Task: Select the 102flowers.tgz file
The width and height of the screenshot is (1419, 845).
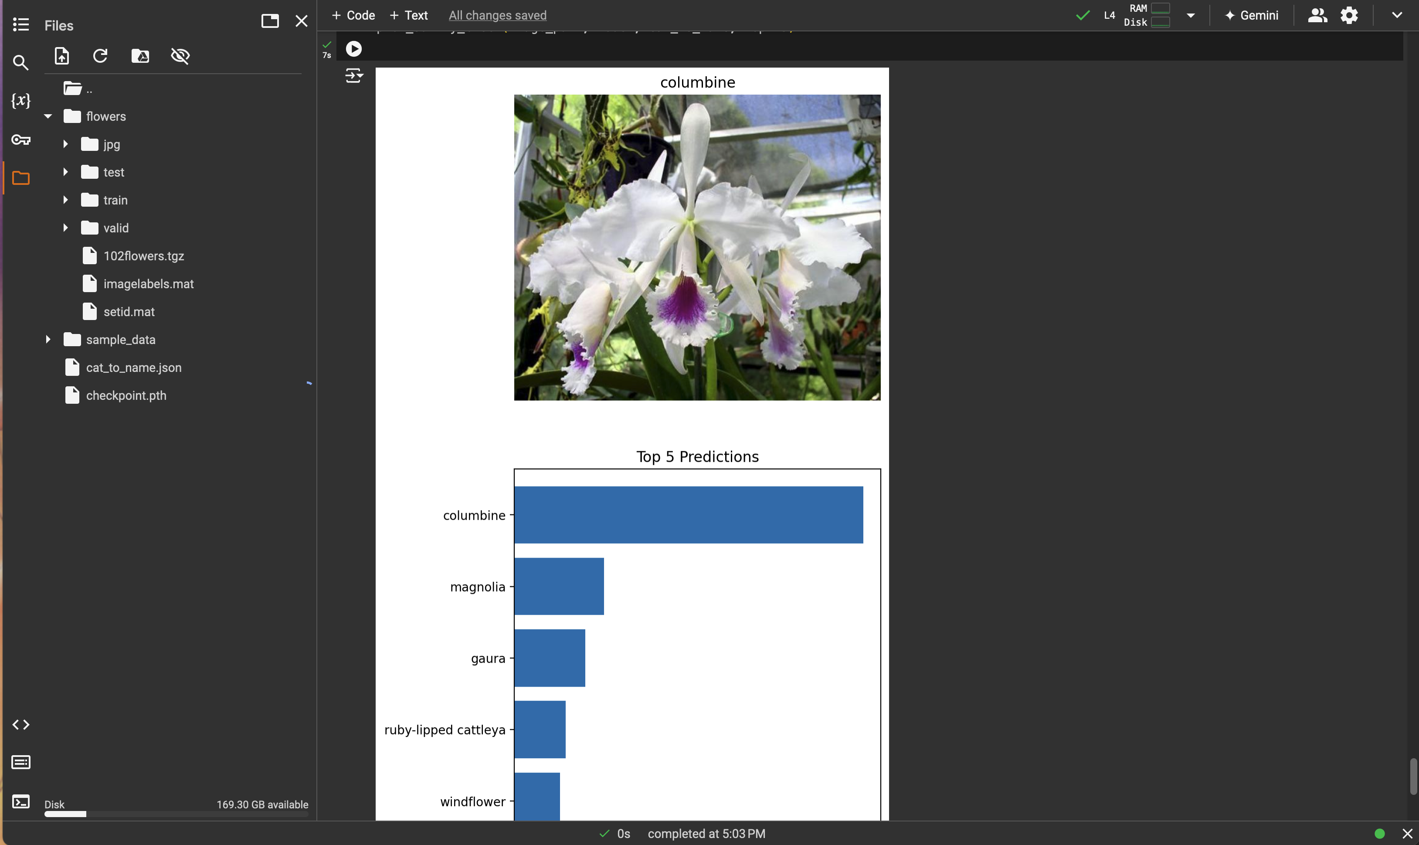Action: 143,256
